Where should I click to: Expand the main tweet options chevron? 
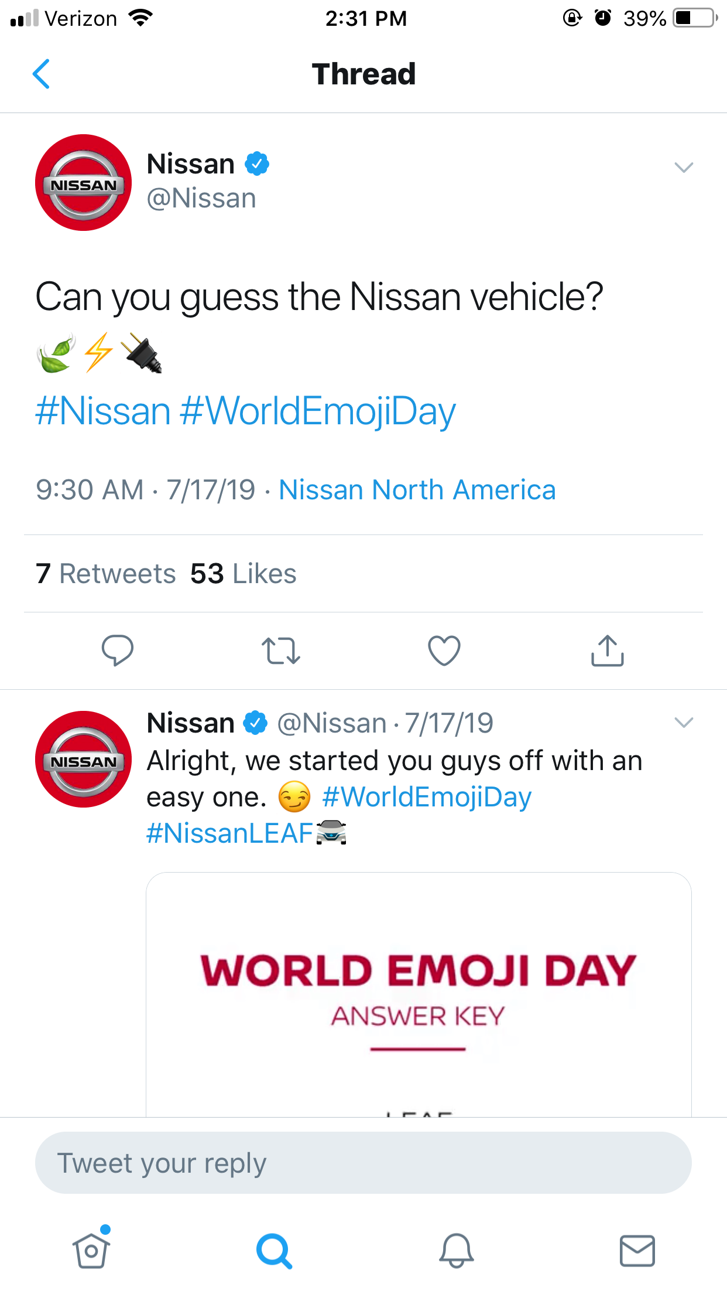(x=684, y=168)
